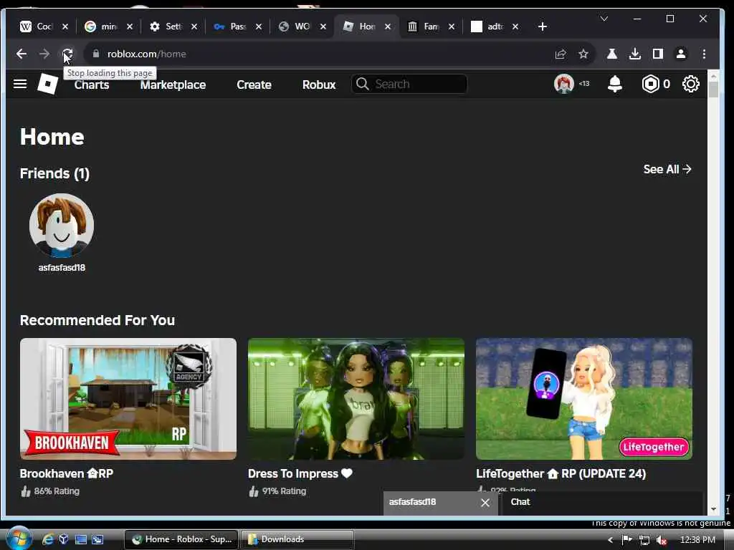Viewport: 734px width, 550px height.
Task: Switch to the Pass tab
Action: click(230, 26)
